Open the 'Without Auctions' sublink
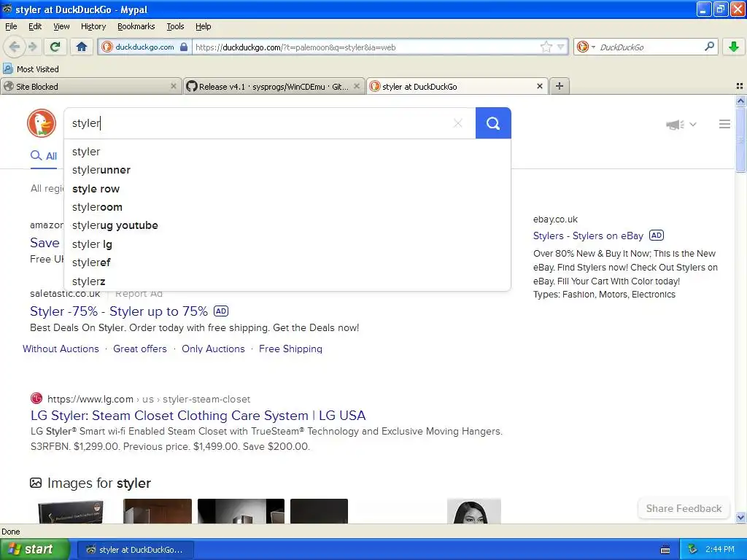The width and height of the screenshot is (747, 560). pyautogui.click(x=61, y=349)
